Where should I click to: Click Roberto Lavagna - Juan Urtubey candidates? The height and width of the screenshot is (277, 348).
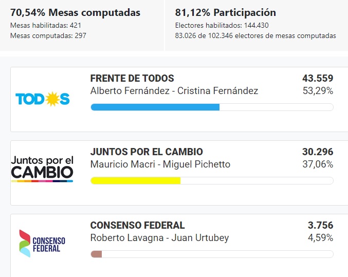point(159,238)
